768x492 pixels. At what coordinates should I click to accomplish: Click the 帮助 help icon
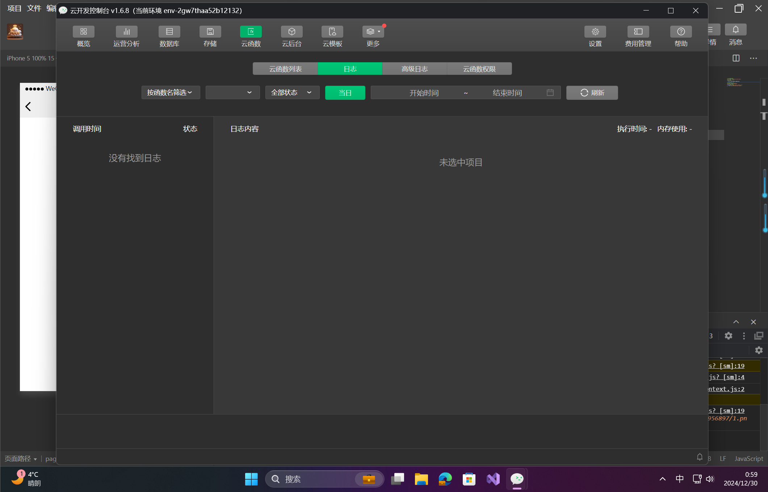tap(681, 32)
